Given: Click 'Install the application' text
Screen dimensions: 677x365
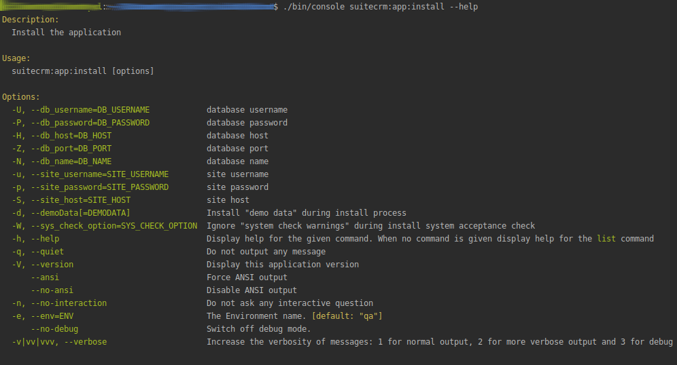Looking at the screenshot, I should click(66, 33).
